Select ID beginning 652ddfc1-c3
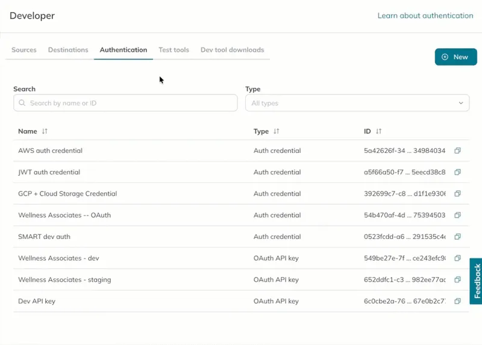The height and width of the screenshot is (345, 482). tap(404, 279)
